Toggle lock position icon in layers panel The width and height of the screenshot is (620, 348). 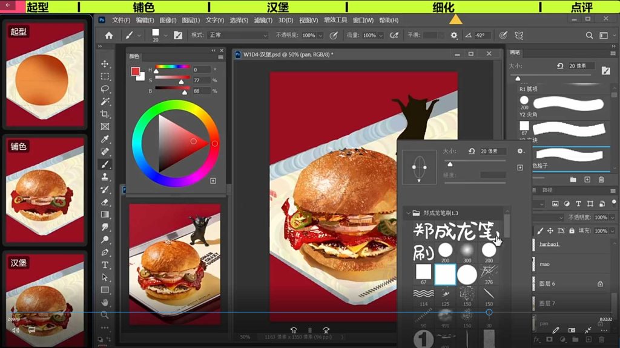[550, 230]
